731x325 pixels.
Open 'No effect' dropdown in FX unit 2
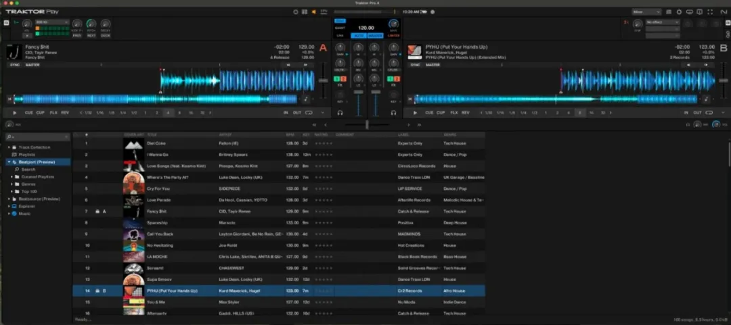click(663, 22)
